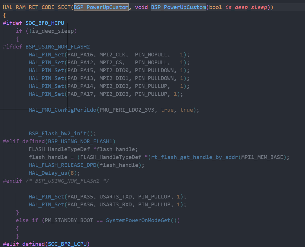Click the HAL_Delay_us(8) call
The height and width of the screenshot is (247, 305).
point(54,173)
